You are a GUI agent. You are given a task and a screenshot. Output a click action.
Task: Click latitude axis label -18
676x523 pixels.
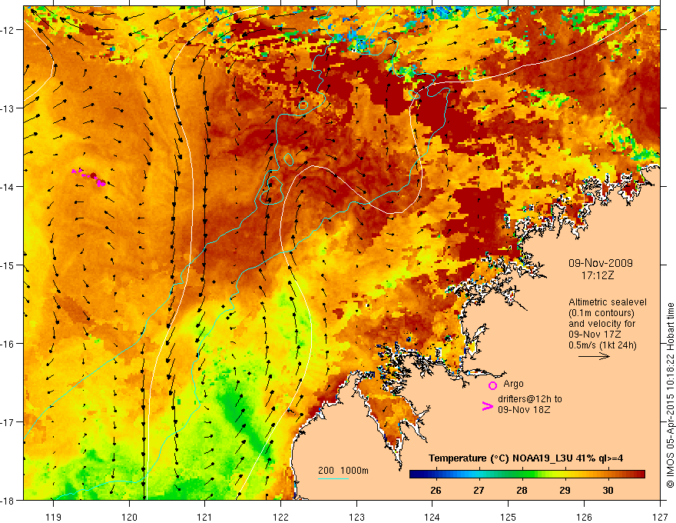point(8,500)
